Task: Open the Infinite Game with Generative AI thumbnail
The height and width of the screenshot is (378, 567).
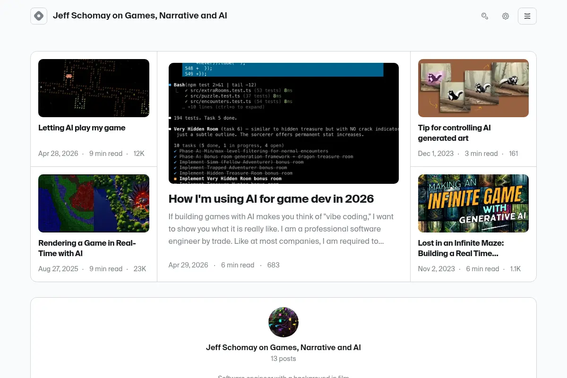Action: (473, 203)
